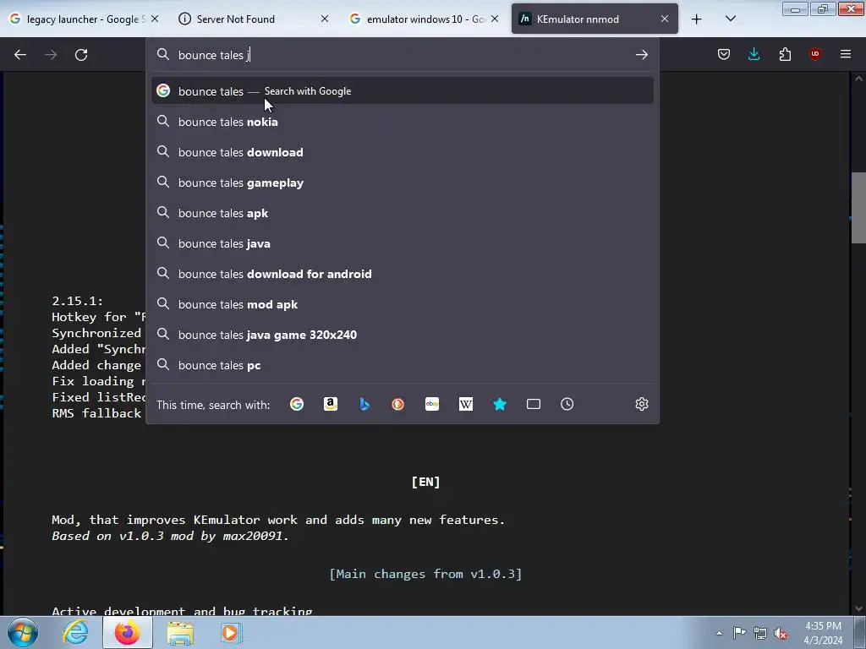Viewport: 866px width, 649px height.
Task: Click the Firefox taskbar icon
Action: (127, 632)
